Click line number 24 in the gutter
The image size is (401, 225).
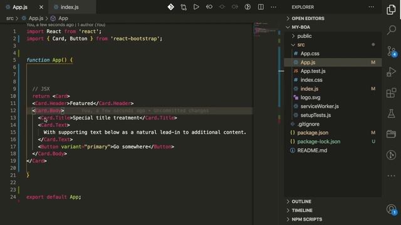coord(13,197)
